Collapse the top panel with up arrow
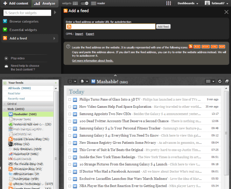 tap(115, 75)
